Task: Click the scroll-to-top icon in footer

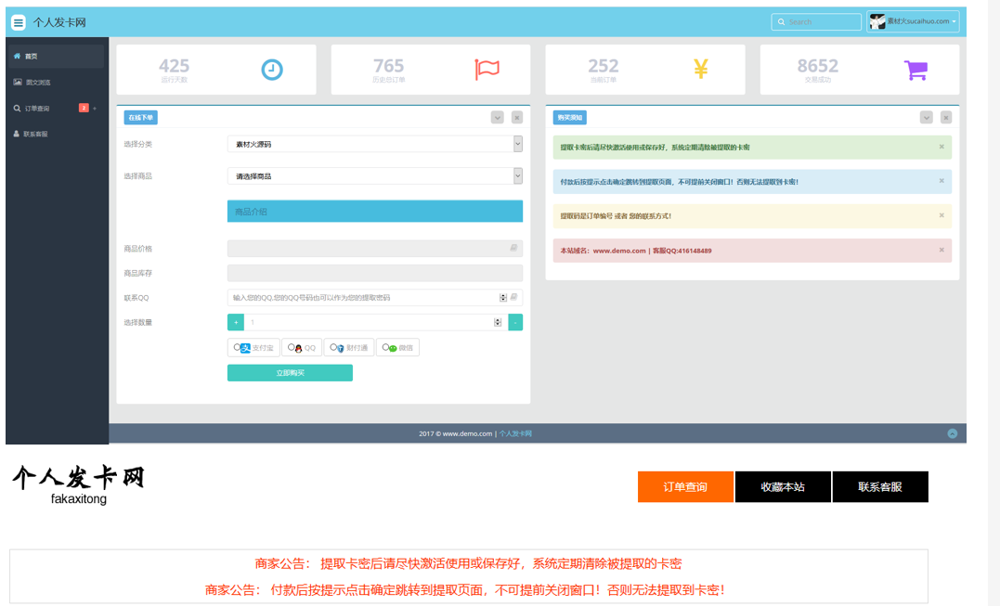Action: tap(952, 433)
